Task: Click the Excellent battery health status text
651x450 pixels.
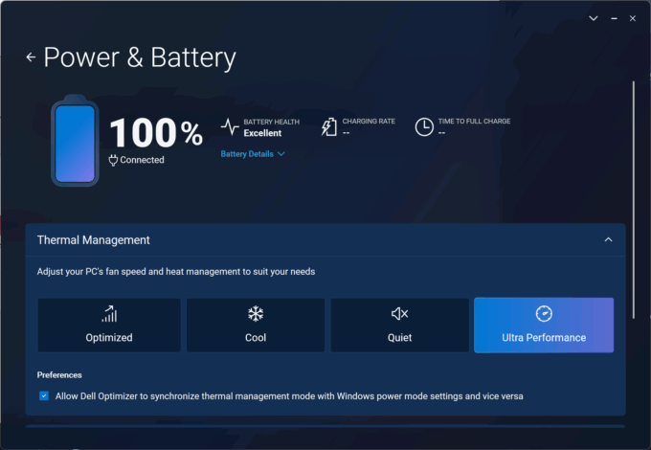Action: [x=262, y=134]
